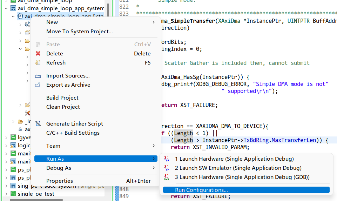This screenshot has height=201, width=337.
Task: Click the explorer vertical scrollbar thumb
Action: [108, 10]
